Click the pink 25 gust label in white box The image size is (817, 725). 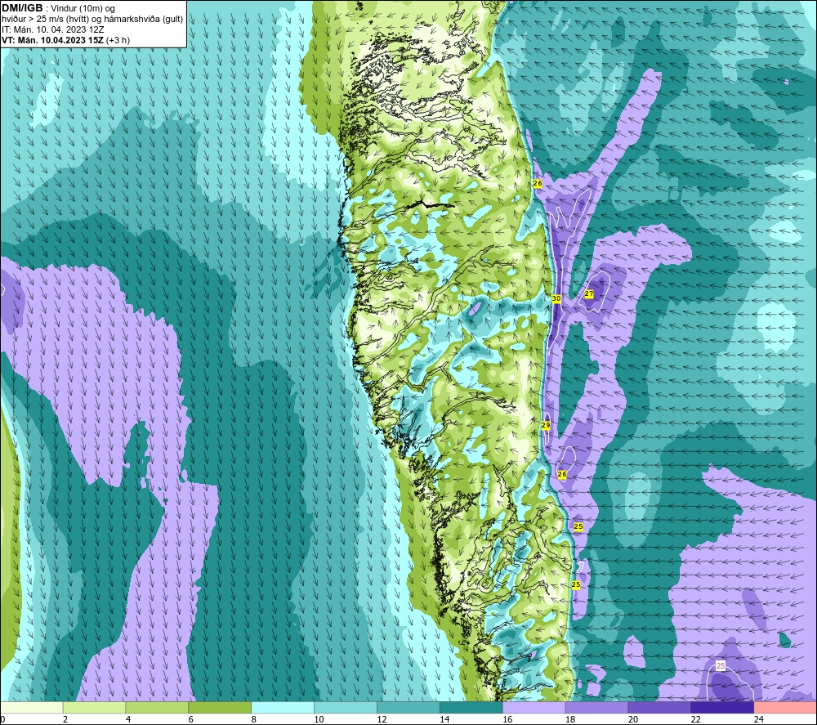click(x=721, y=665)
